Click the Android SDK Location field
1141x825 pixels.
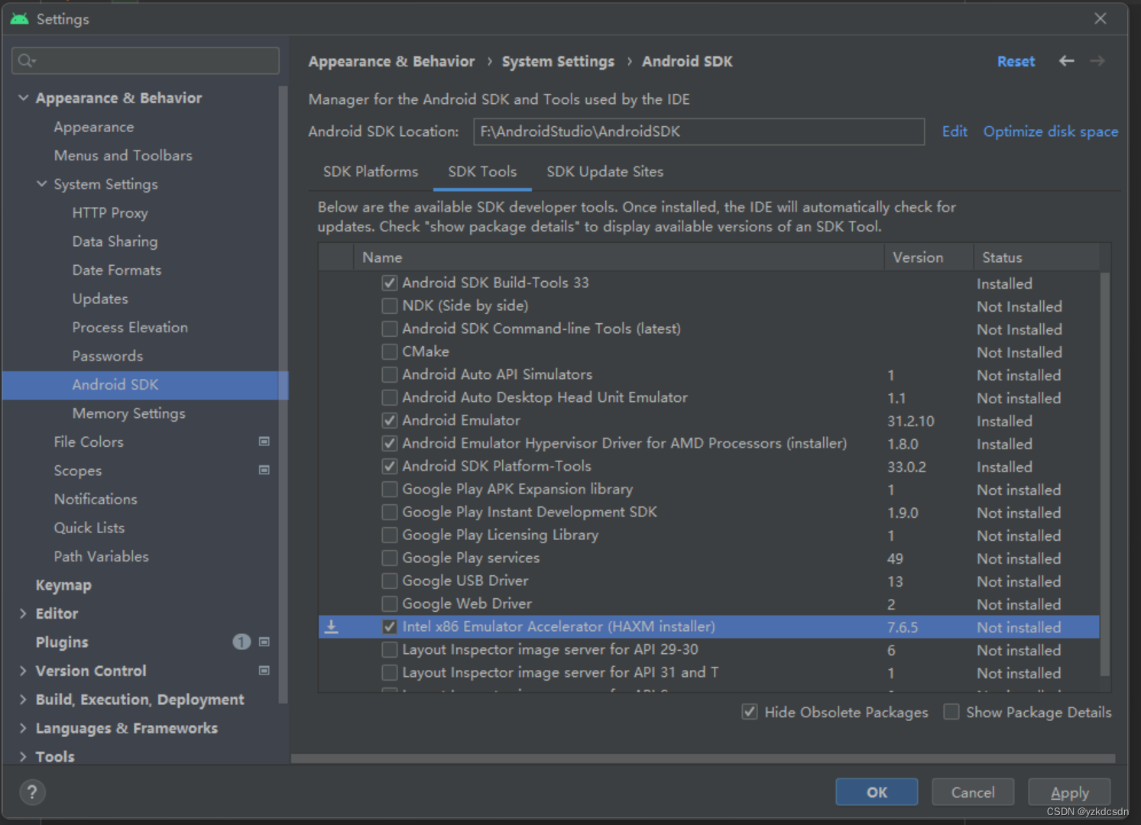[699, 131]
